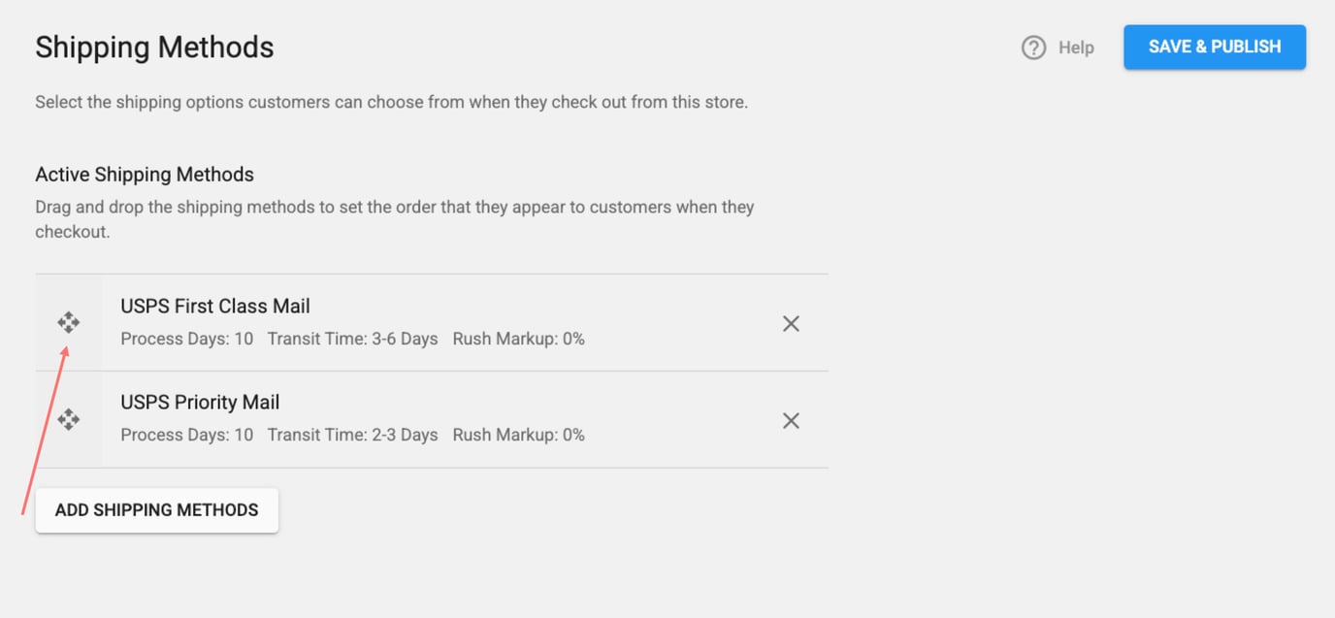Image resolution: width=1335 pixels, height=618 pixels.
Task: Select the USPS First Class Mail title
Action: click(215, 307)
